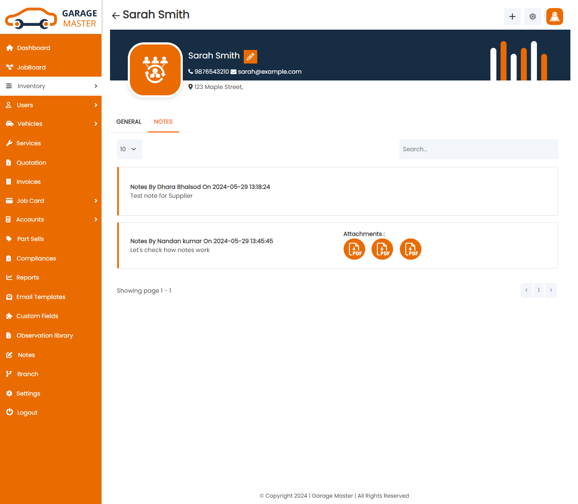This screenshot has height=504, width=578.
Task: Click the add button in the top bar
Action: coord(512,17)
